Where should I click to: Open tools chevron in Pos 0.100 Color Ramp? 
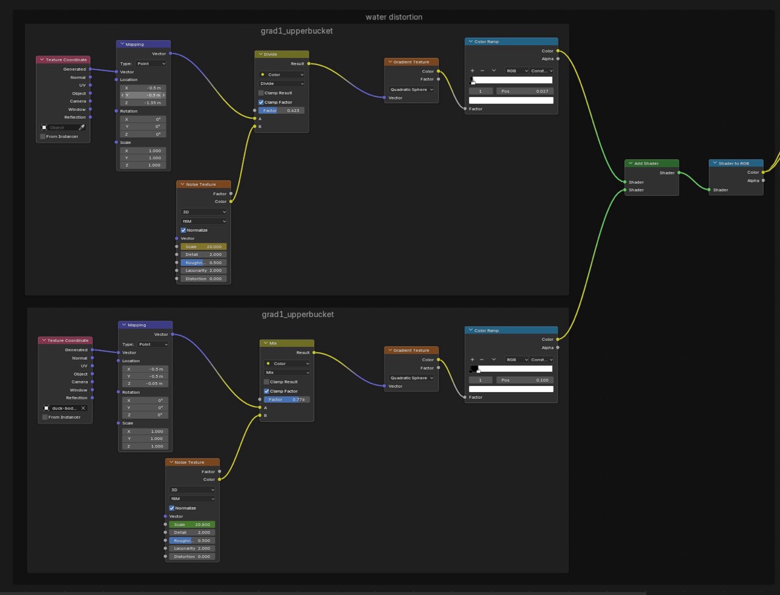click(494, 360)
